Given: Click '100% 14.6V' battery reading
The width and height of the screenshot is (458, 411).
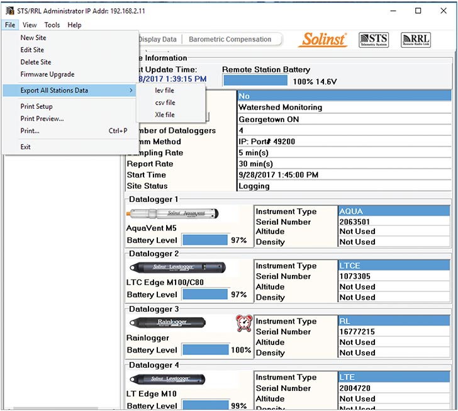Looking at the screenshot, I should click(315, 82).
